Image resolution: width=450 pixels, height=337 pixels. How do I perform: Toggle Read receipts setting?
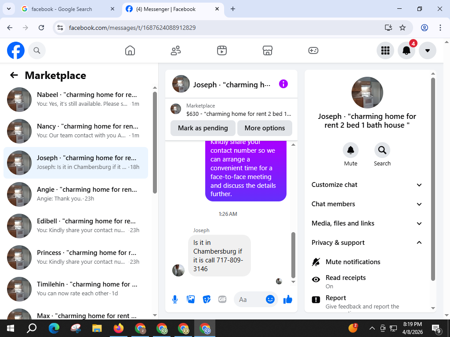(x=367, y=281)
